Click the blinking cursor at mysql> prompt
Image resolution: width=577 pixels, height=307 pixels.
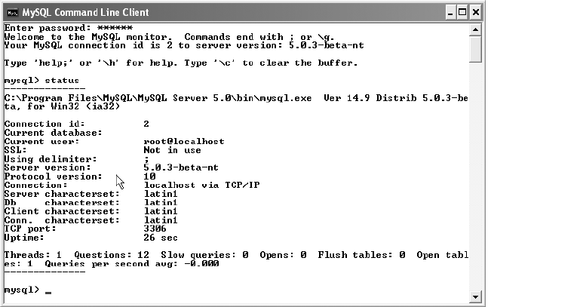tap(48, 293)
